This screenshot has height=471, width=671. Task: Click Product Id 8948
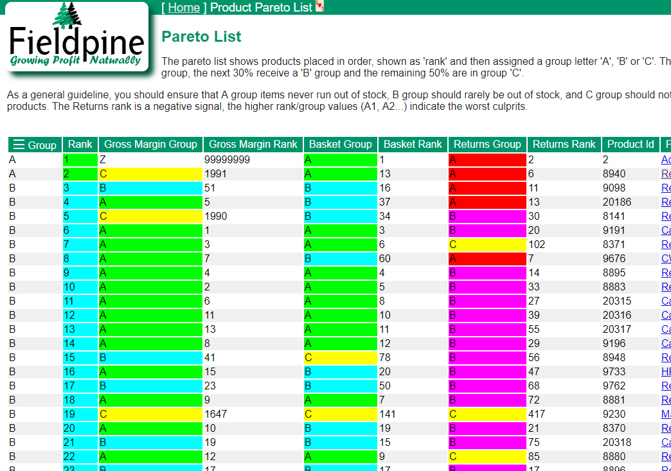click(x=614, y=358)
